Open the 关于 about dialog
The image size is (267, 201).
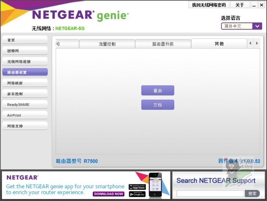(240, 5)
